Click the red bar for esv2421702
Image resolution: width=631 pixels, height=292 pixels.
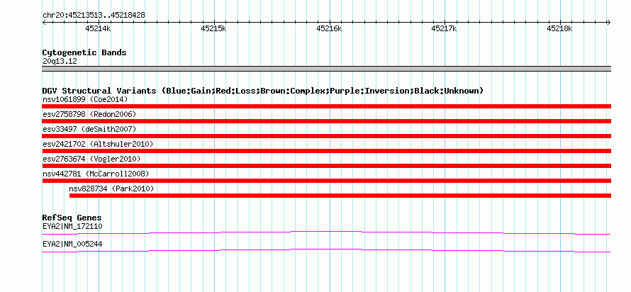(326, 151)
